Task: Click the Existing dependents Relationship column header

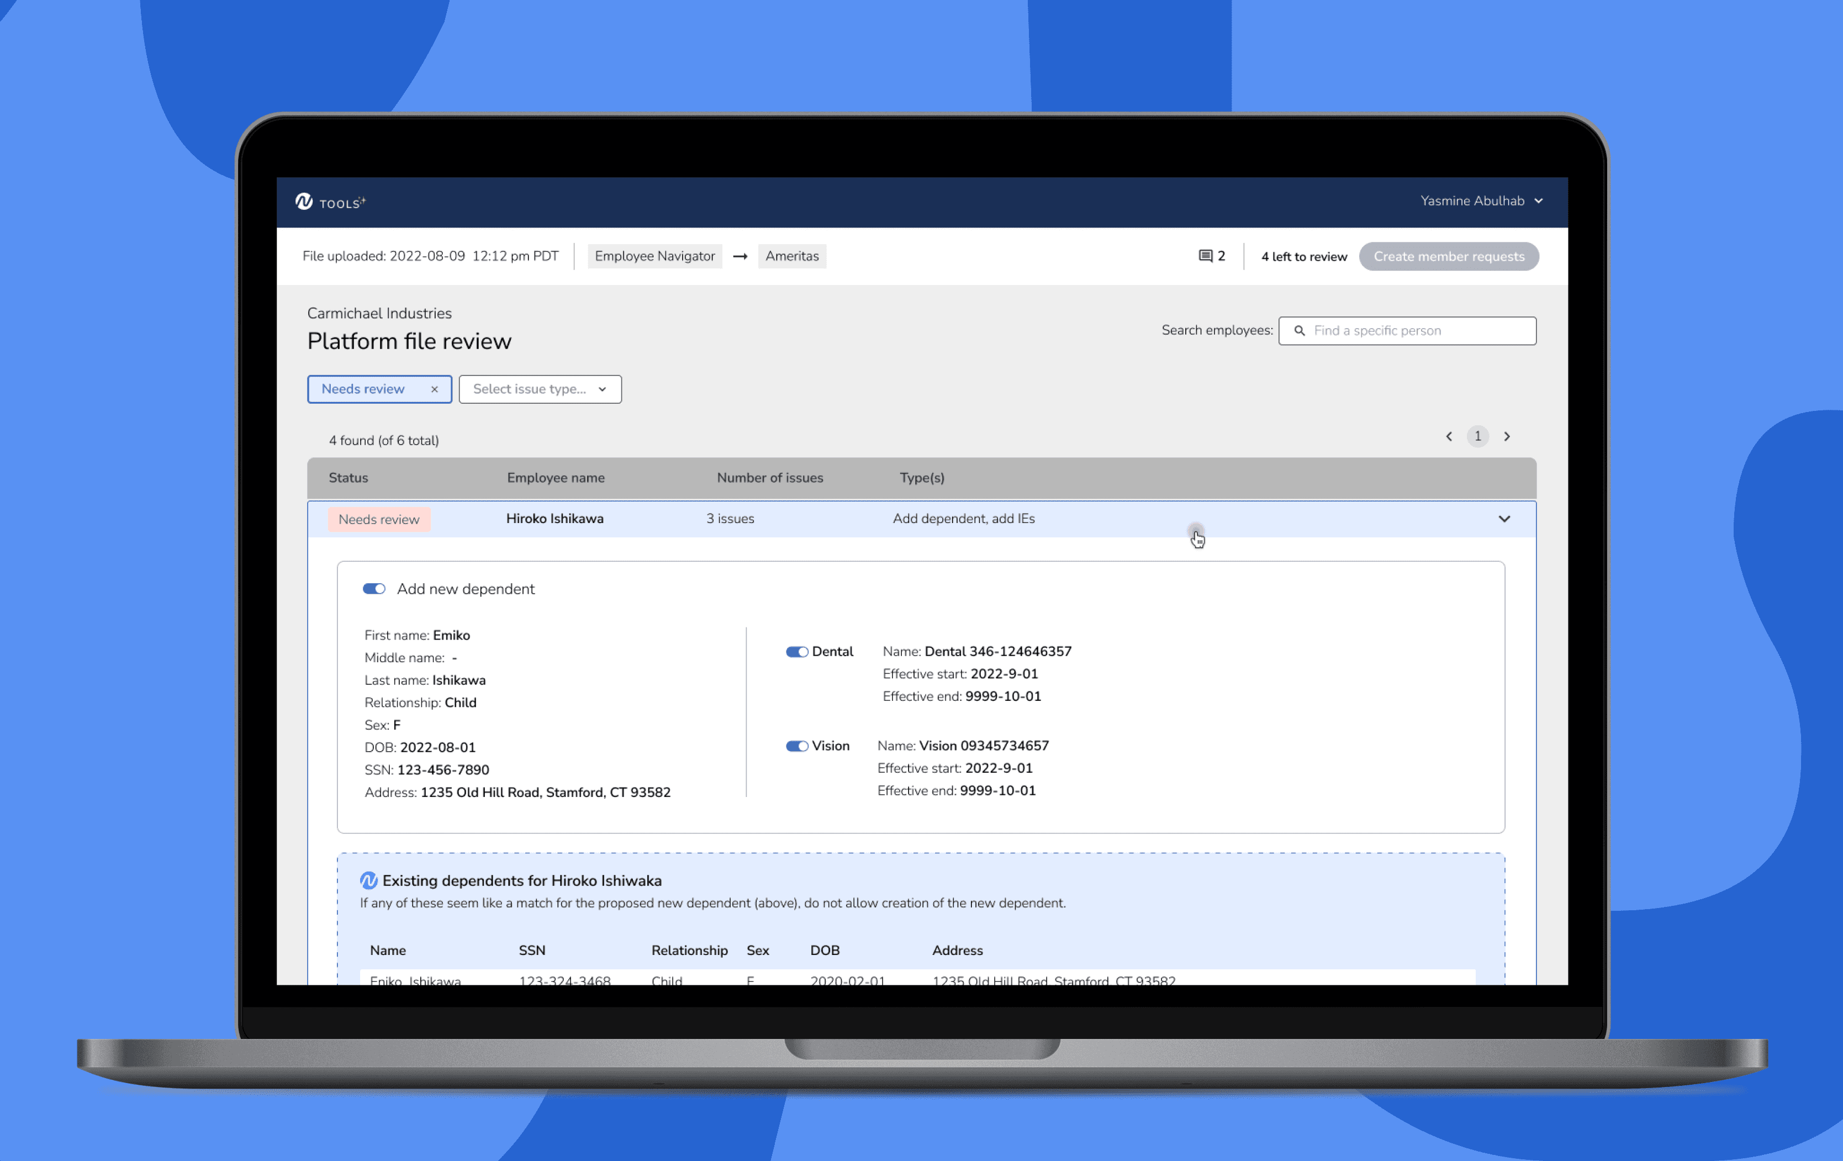Action: tap(690, 951)
